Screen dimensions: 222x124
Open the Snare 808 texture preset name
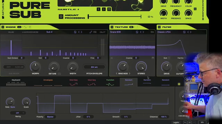(116, 32)
